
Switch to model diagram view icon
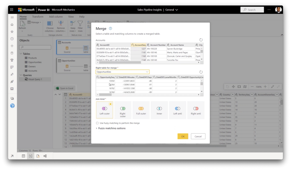pos(45,156)
